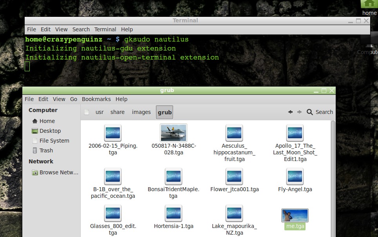The image size is (378, 237).
Task: Open the Bookmarks menu in grub window
Action: 96,99
